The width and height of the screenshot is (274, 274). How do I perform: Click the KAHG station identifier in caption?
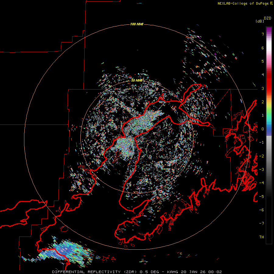pos(173,272)
